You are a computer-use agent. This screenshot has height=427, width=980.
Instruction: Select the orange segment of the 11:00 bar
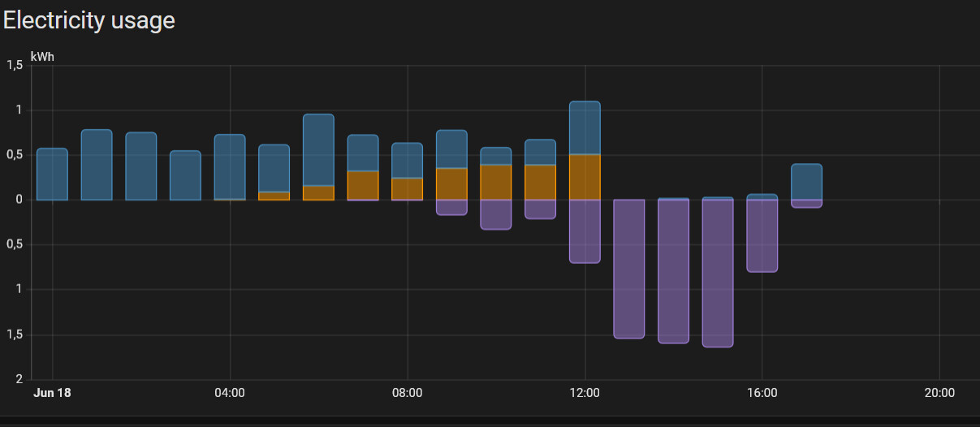(x=541, y=182)
